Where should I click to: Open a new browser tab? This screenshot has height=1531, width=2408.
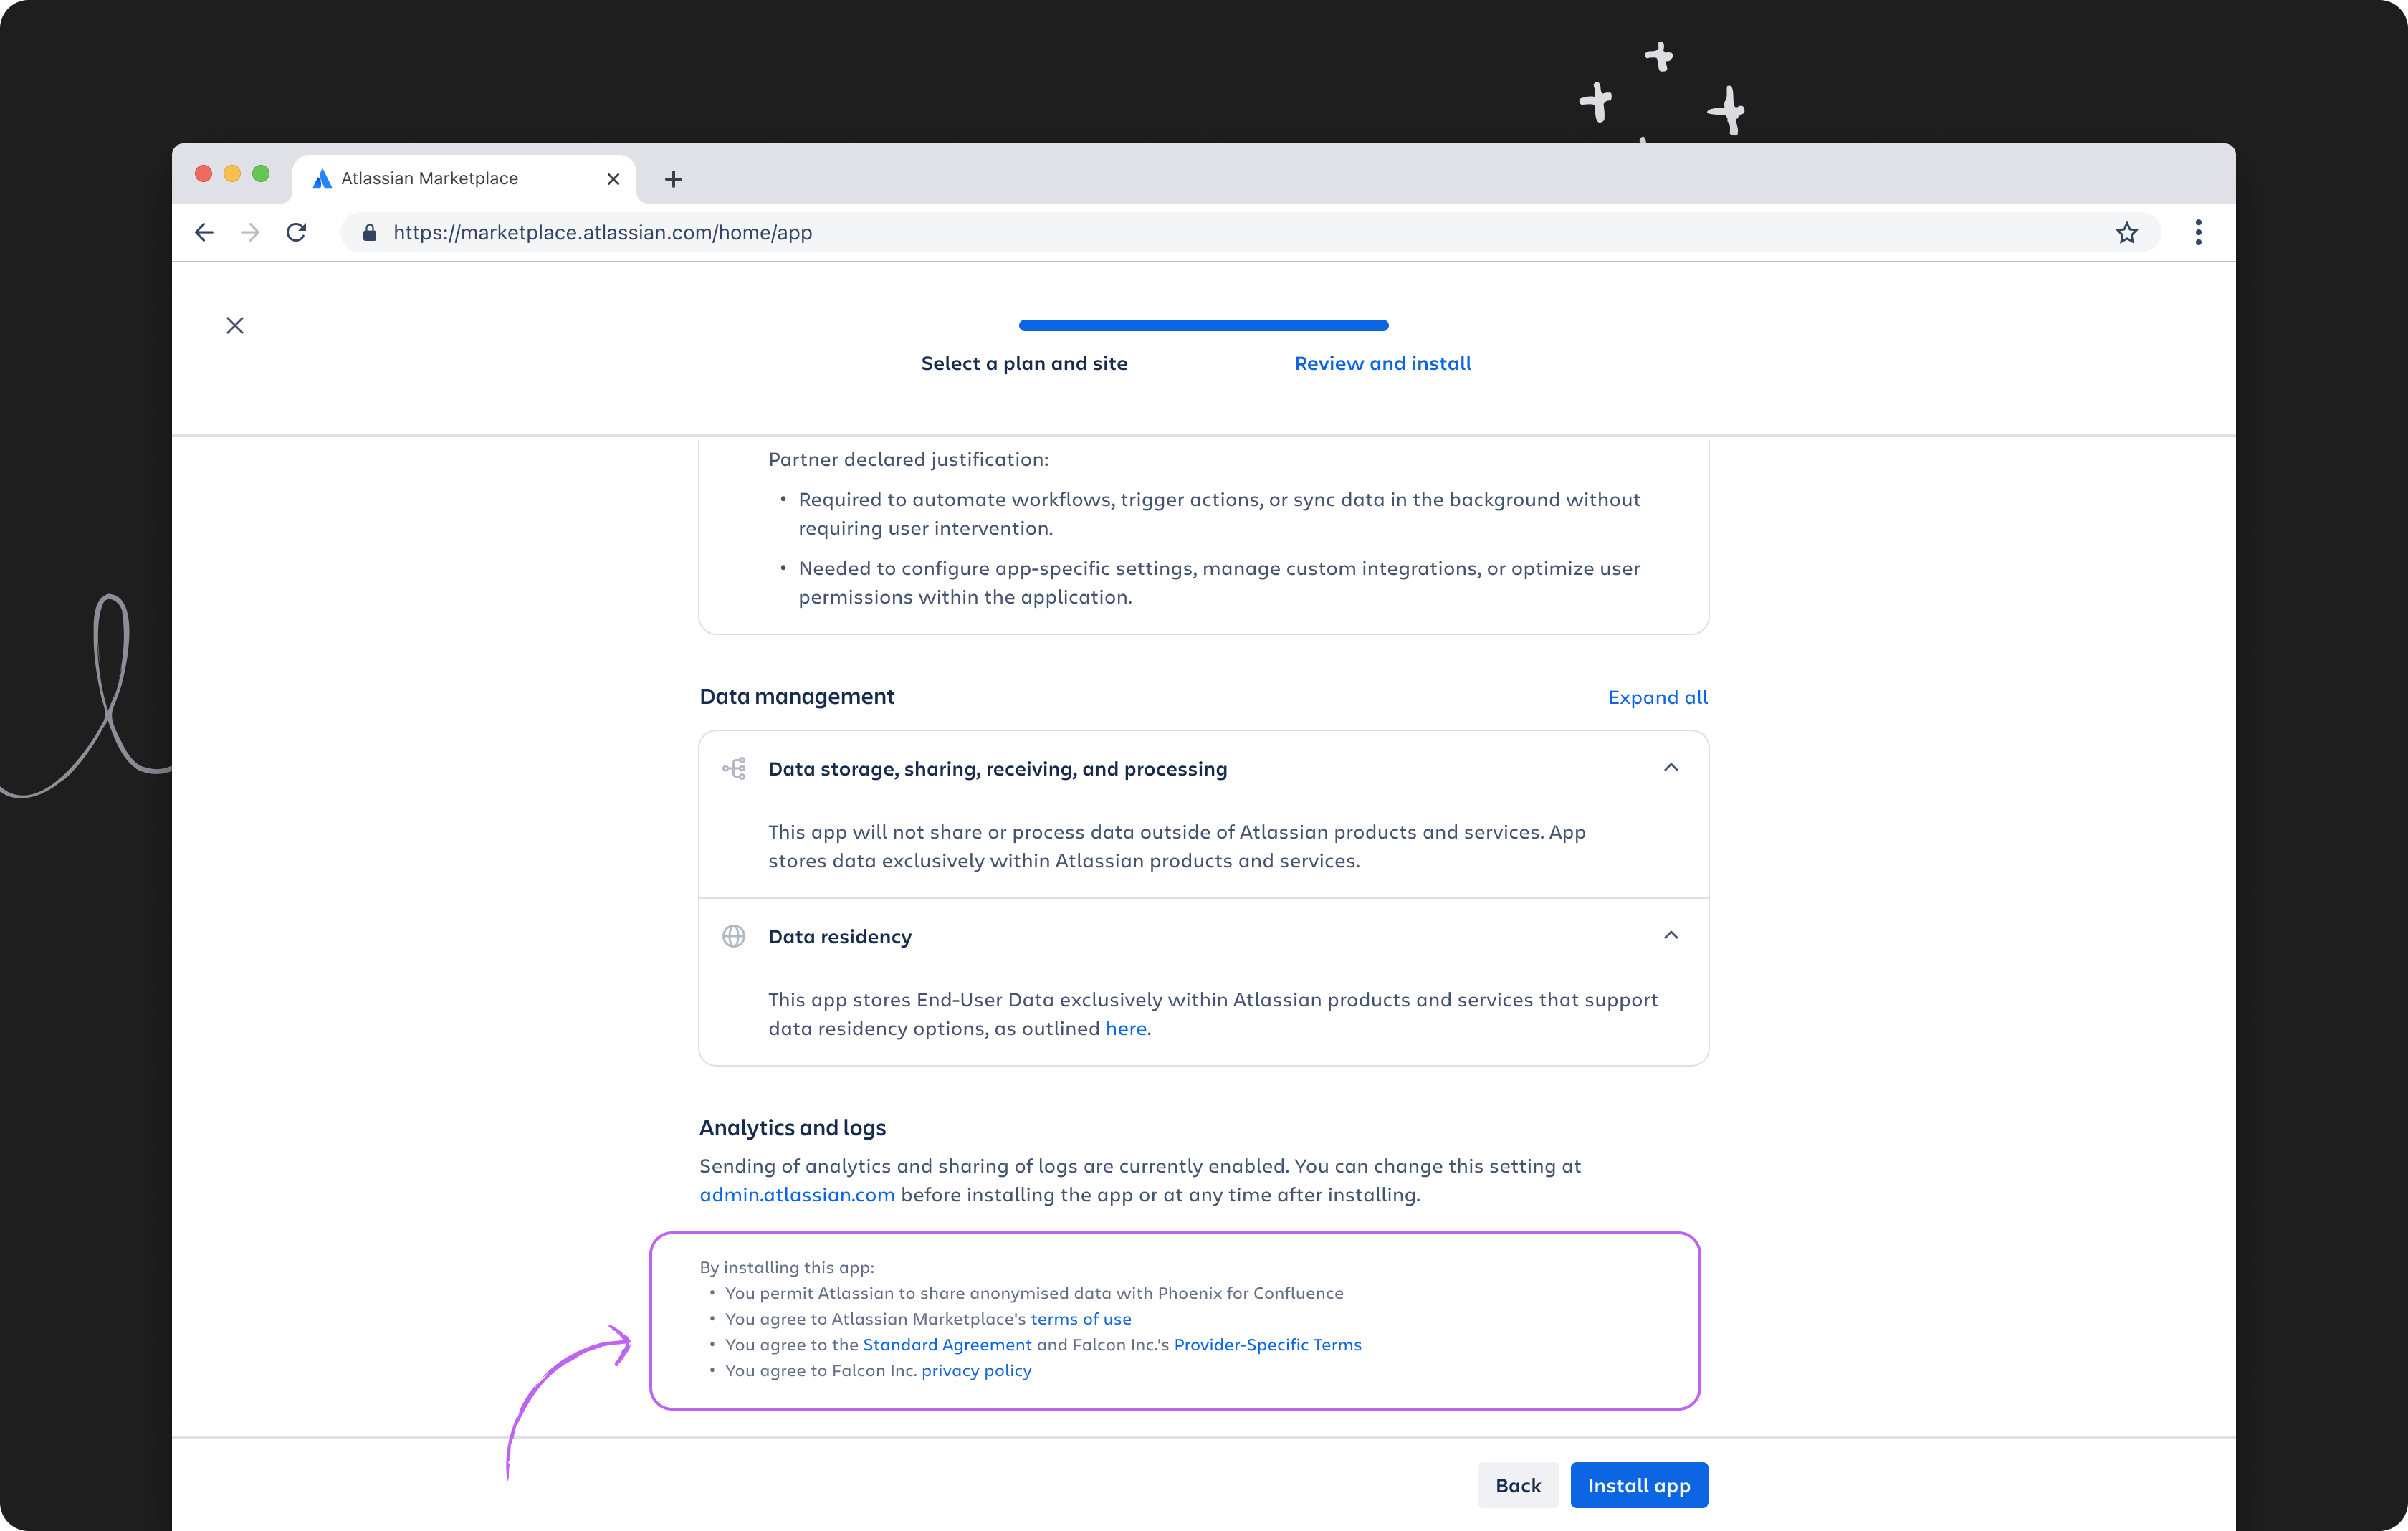[x=672, y=179]
